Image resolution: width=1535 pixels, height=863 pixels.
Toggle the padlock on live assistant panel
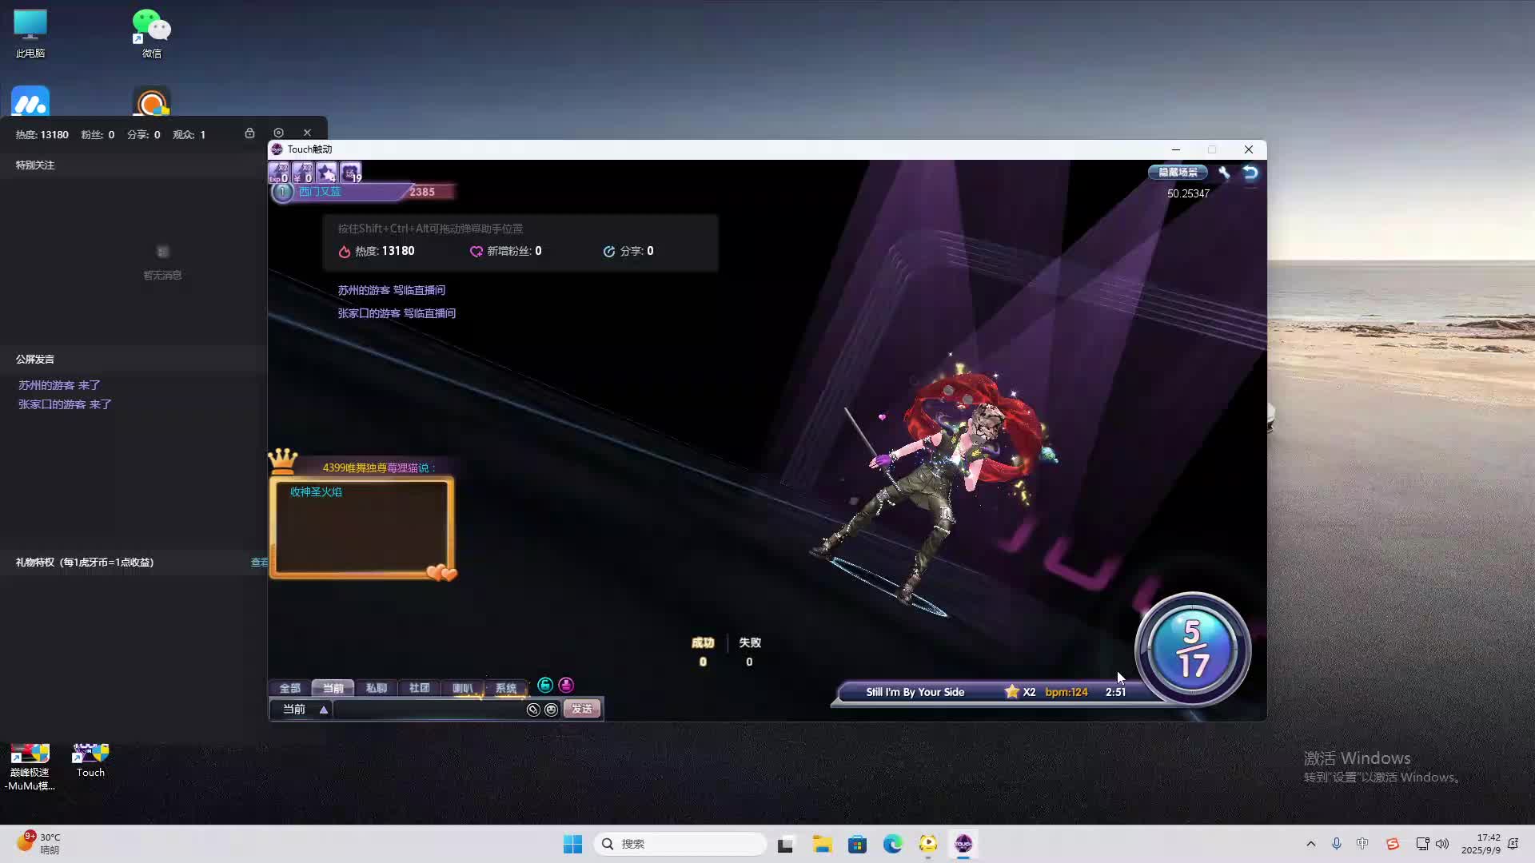(249, 133)
